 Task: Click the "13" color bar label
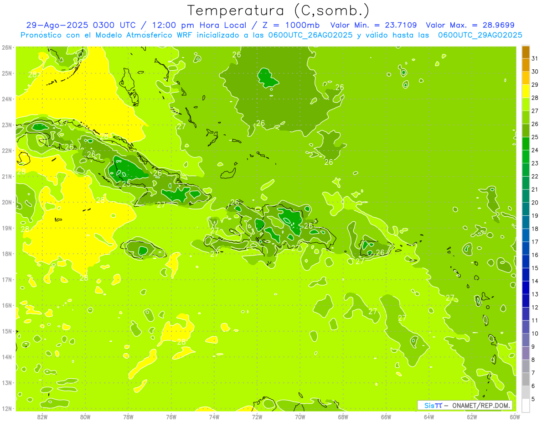coord(535,294)
